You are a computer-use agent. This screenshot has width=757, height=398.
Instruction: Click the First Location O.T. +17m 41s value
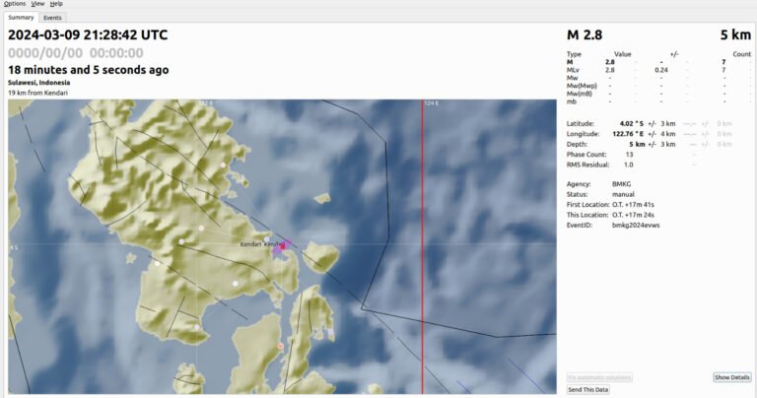[x=633, y=205]
